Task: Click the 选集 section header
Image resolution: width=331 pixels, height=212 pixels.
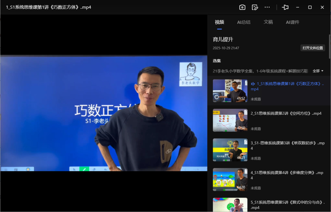Action: tap(217, 61)
